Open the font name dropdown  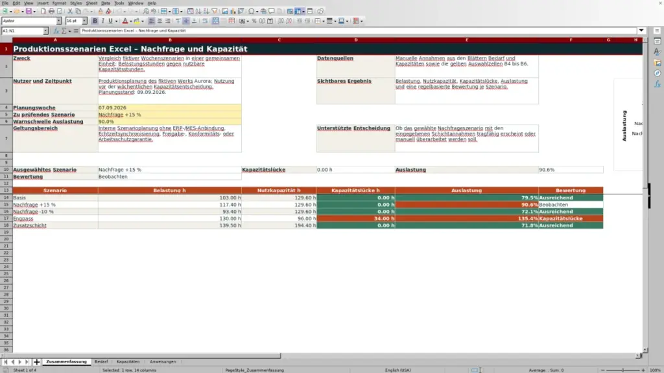59,21
